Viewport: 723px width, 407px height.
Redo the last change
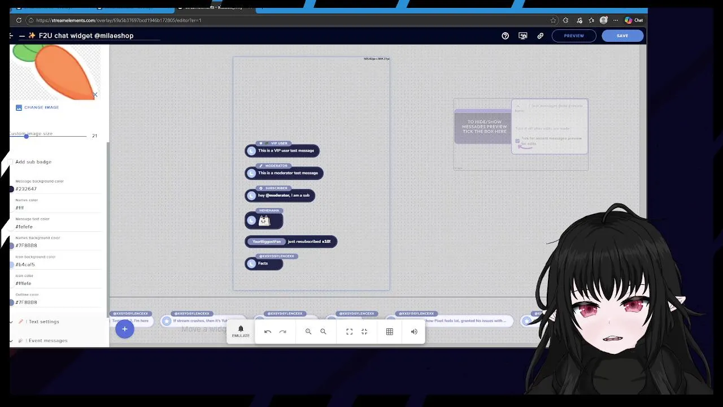coord(282,332)
